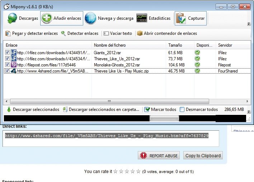254x182 pixels.
Task: Click the gray button in the bottom black bar
Action: pos(164,118)
